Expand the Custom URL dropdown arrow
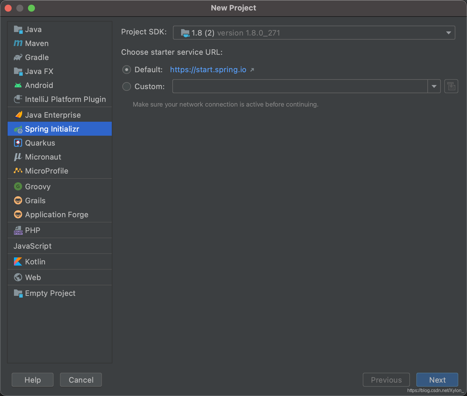Screen dimensions: 467x396 [434, 86]
